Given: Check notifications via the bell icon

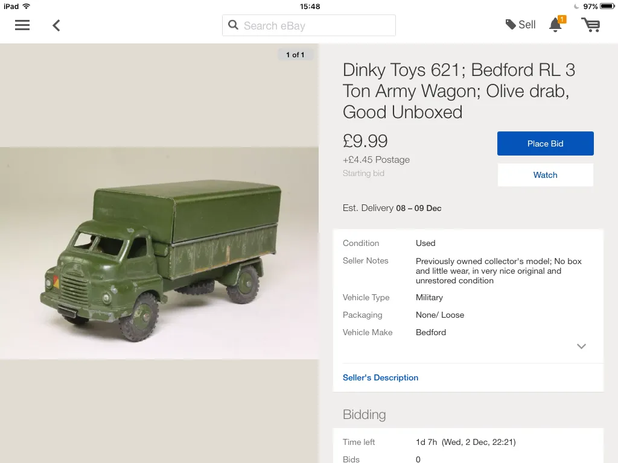Looking at the screenshot, I should [x=555, y=25].
